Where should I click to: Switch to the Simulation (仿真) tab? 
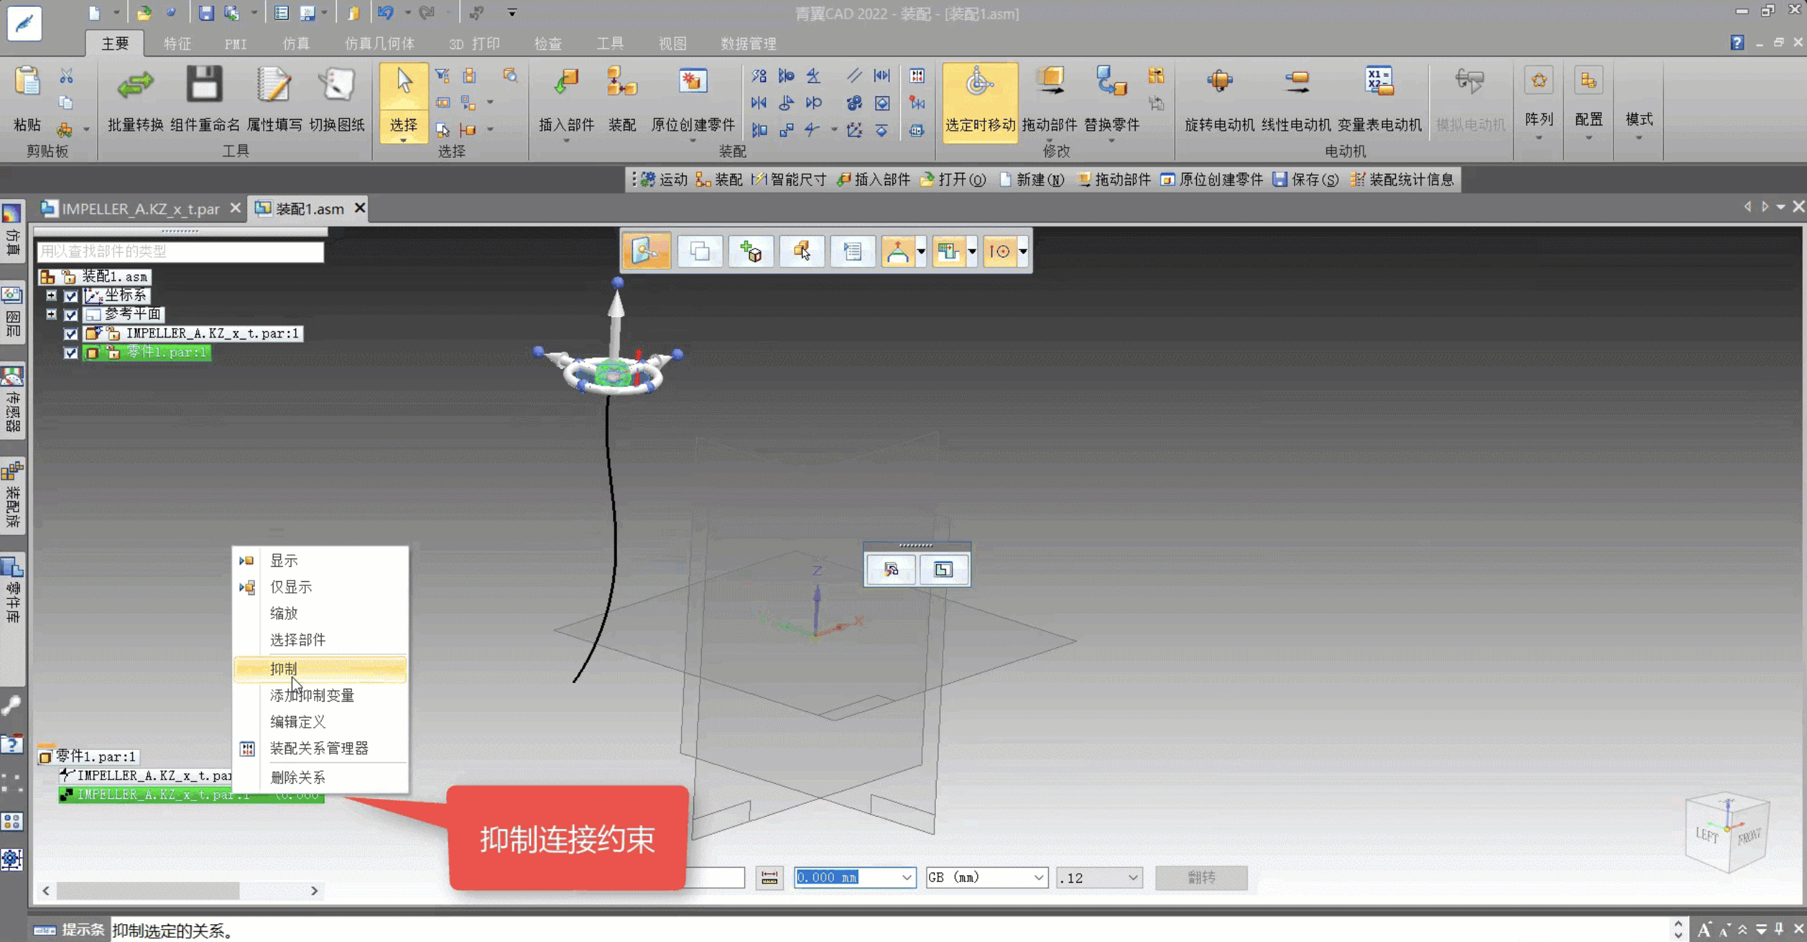[x=296, y=43]
